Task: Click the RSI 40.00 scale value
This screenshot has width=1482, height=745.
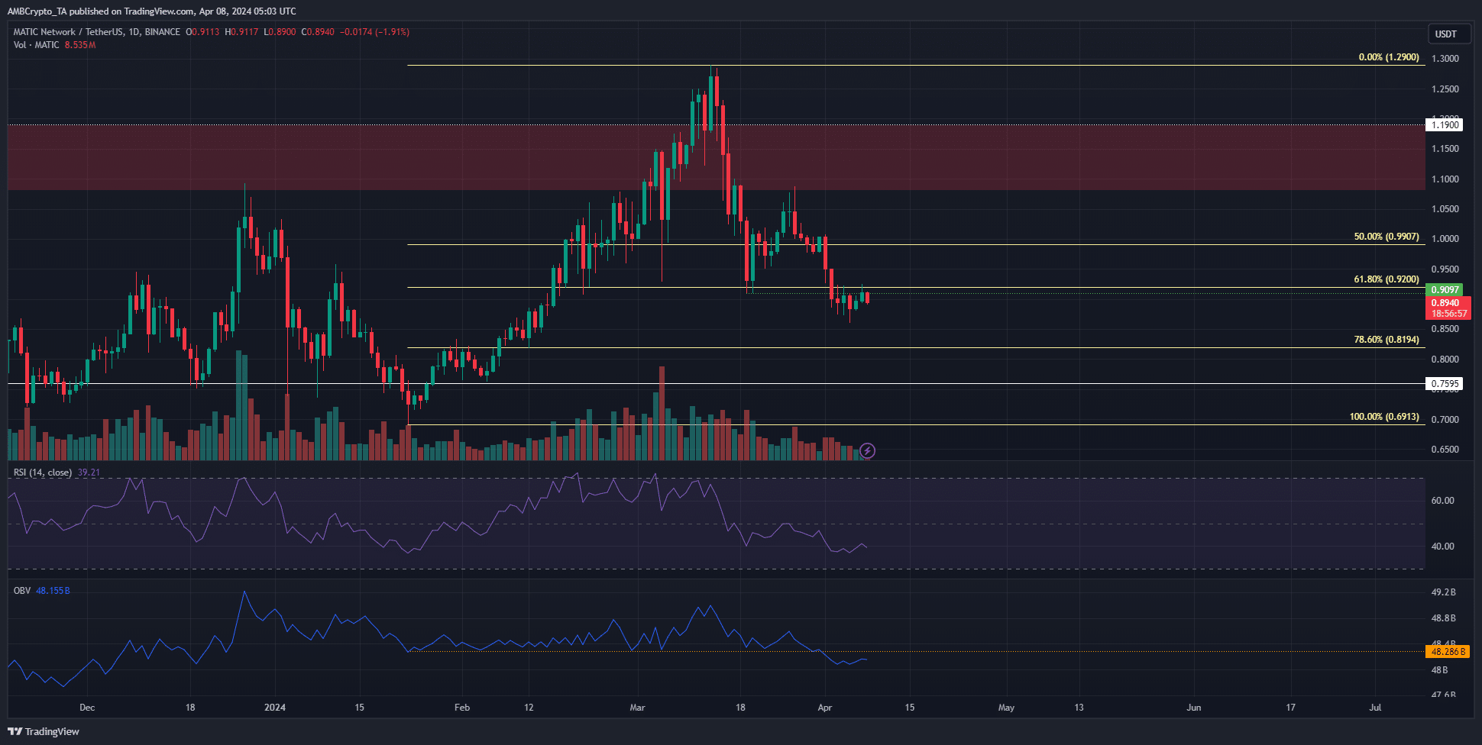Action: [x=1443, y=547]
